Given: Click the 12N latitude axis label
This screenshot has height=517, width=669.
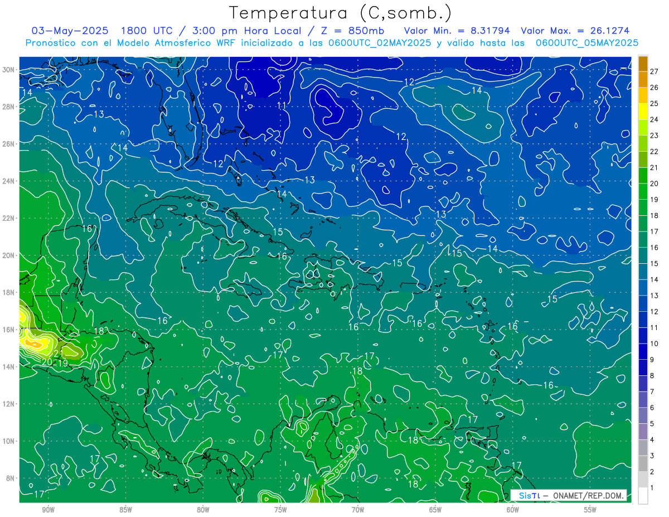Looking at the screenshot, I should (x=9, y=404).
